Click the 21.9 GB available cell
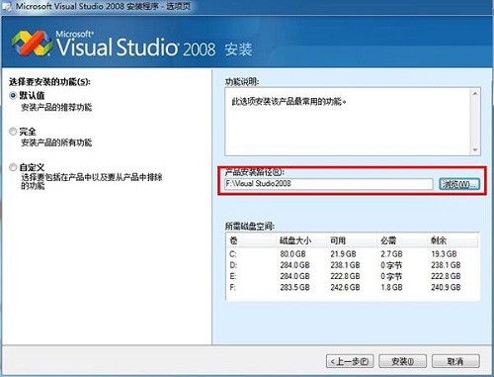The image size is (494, 377). (x=343, y=254)
